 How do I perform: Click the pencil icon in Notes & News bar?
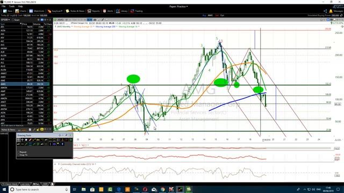point(34,130)
